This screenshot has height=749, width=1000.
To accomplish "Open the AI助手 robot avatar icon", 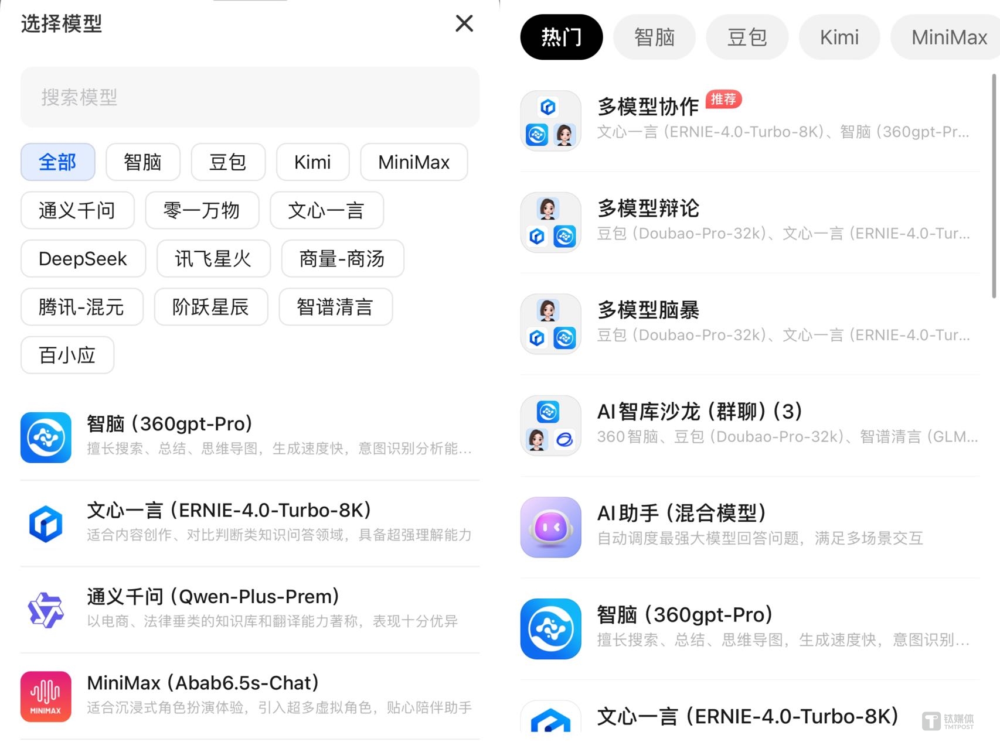I will point(550,526).
